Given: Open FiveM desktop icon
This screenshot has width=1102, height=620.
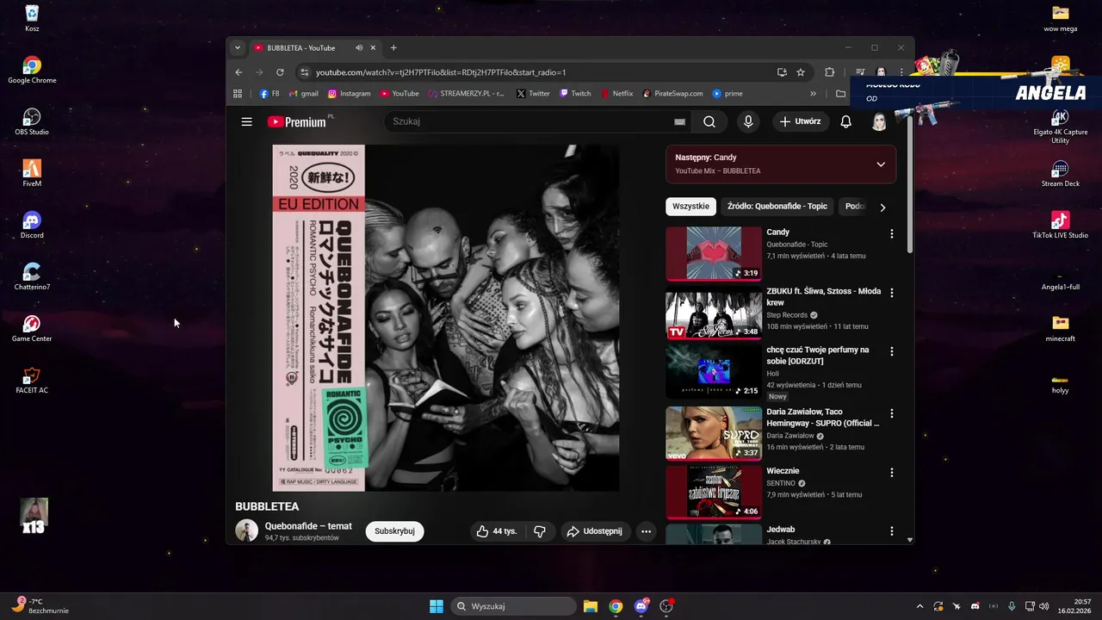Looking at the screenshot, I should coord(32,173).
